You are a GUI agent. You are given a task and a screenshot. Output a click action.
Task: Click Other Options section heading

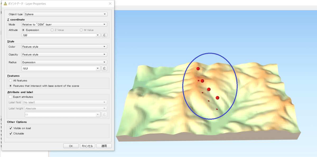point(17,122)
